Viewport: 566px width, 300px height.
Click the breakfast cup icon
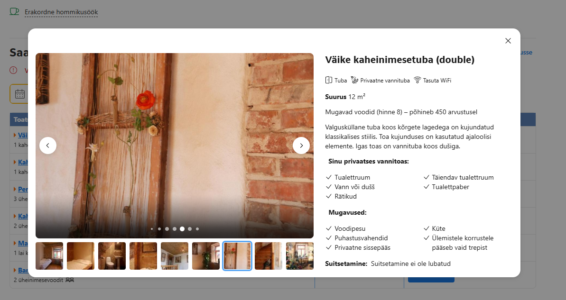pos(14,11)
